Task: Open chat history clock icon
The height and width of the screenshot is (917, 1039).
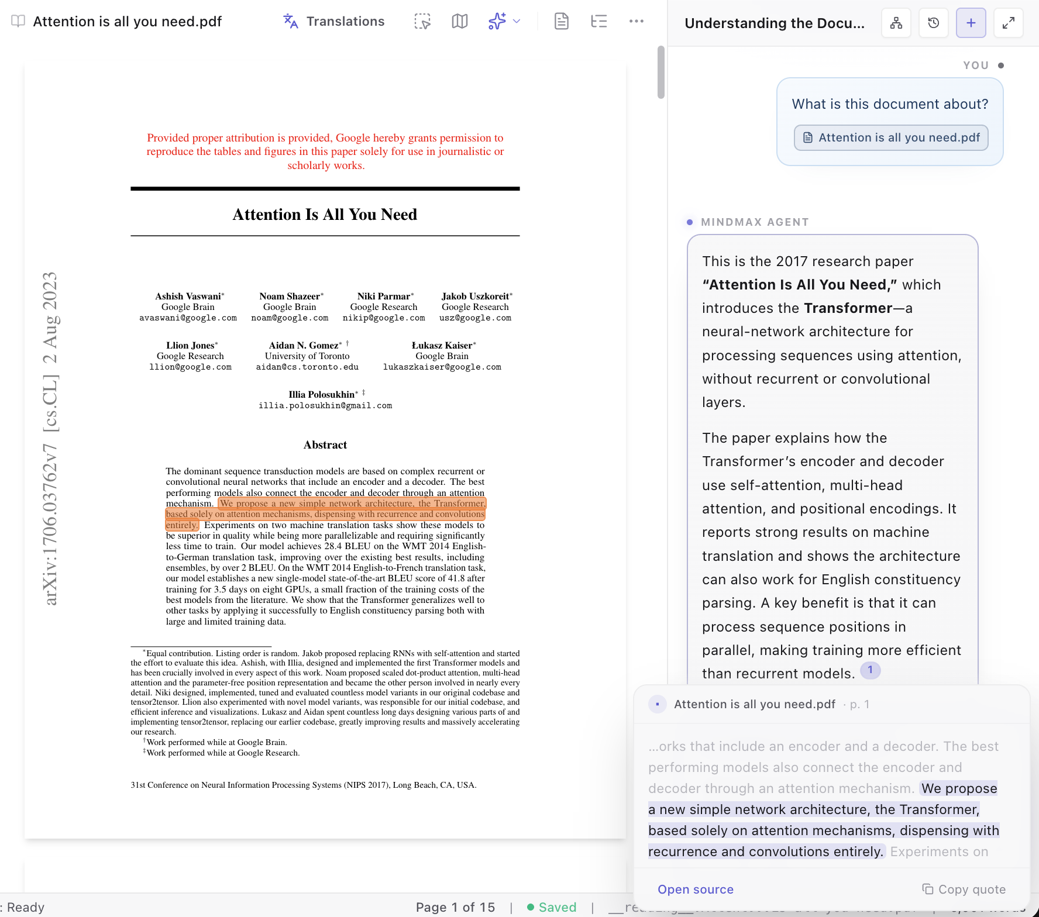Action: tap(934, 23)
